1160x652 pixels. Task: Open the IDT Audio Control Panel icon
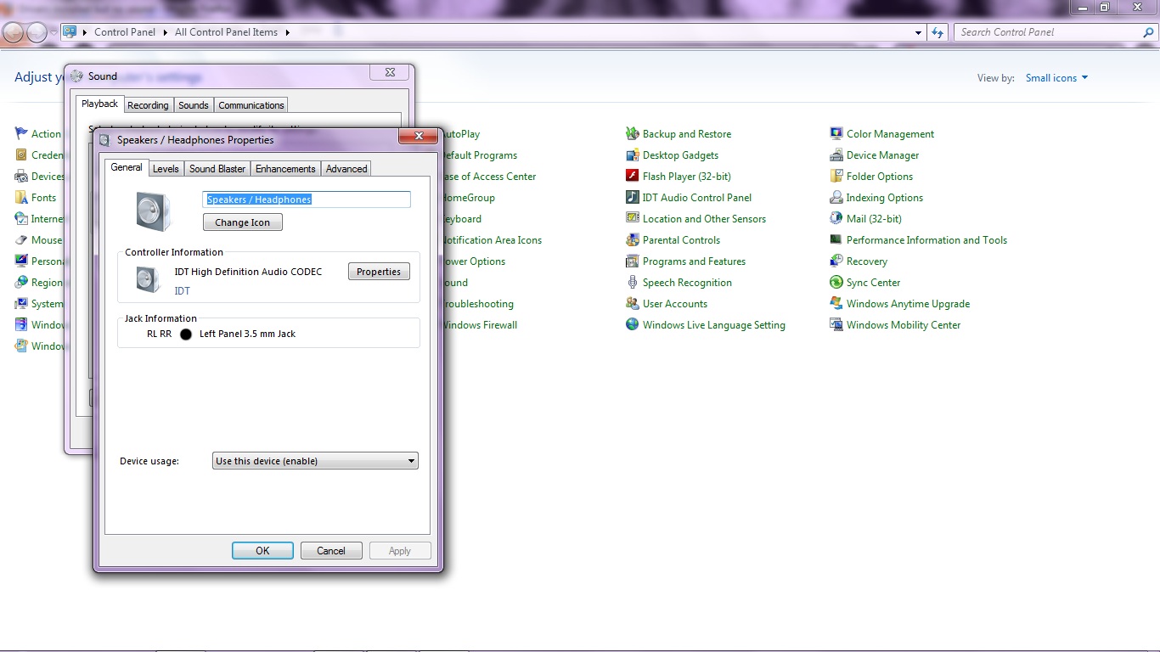(632, 198)
